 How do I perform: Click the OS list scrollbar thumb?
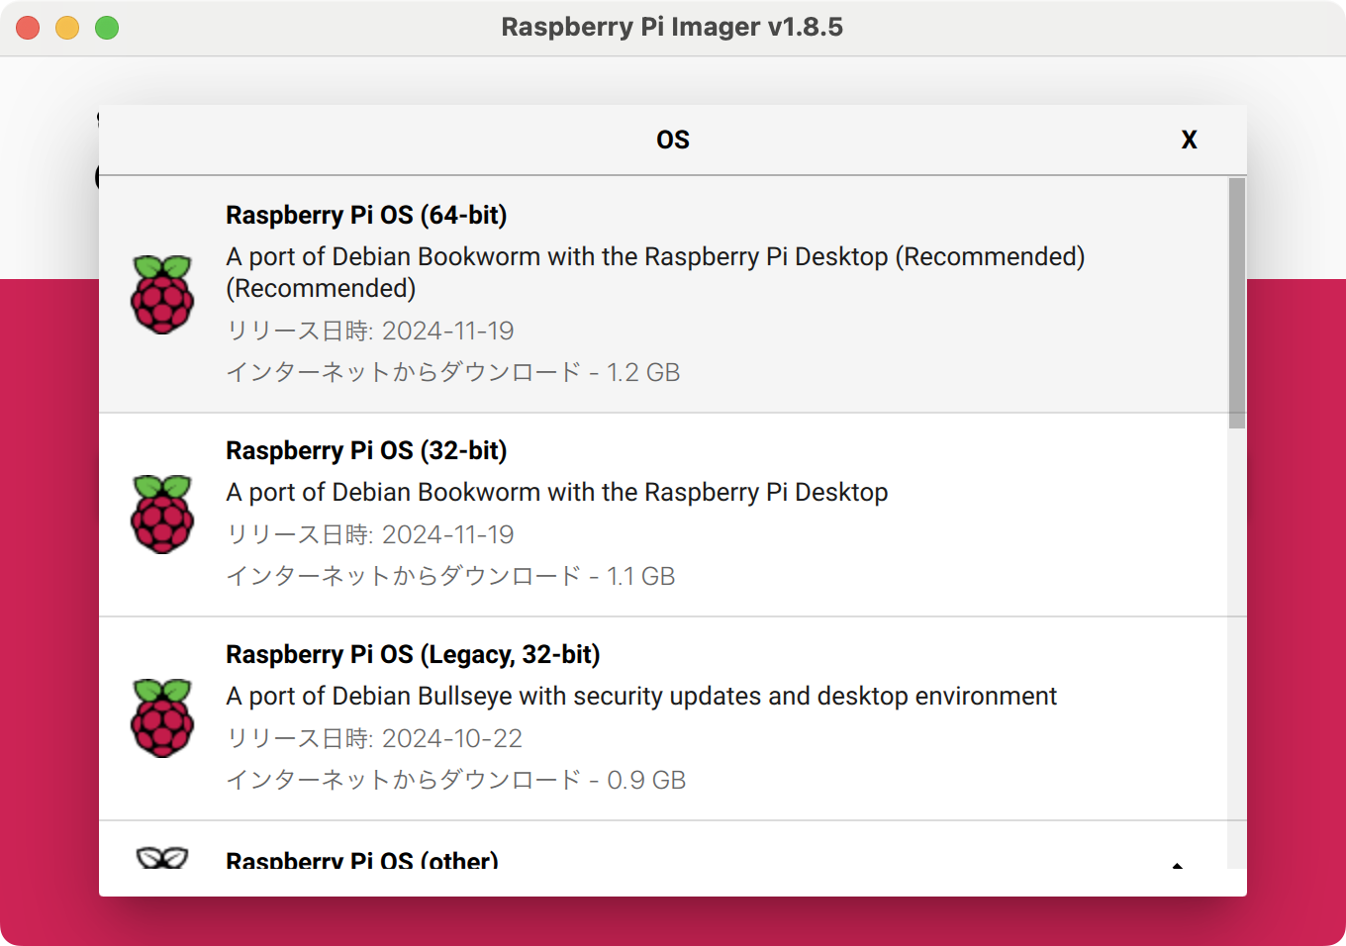(x=1237, y=303)
